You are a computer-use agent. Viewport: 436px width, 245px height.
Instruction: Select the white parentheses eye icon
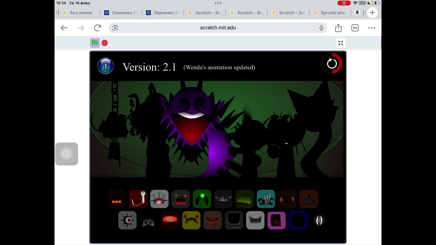[x=319, y=220]
